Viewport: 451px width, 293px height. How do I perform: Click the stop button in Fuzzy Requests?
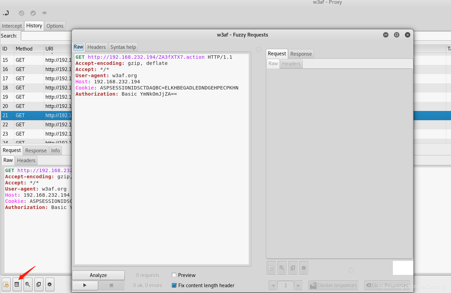point(111,285)
